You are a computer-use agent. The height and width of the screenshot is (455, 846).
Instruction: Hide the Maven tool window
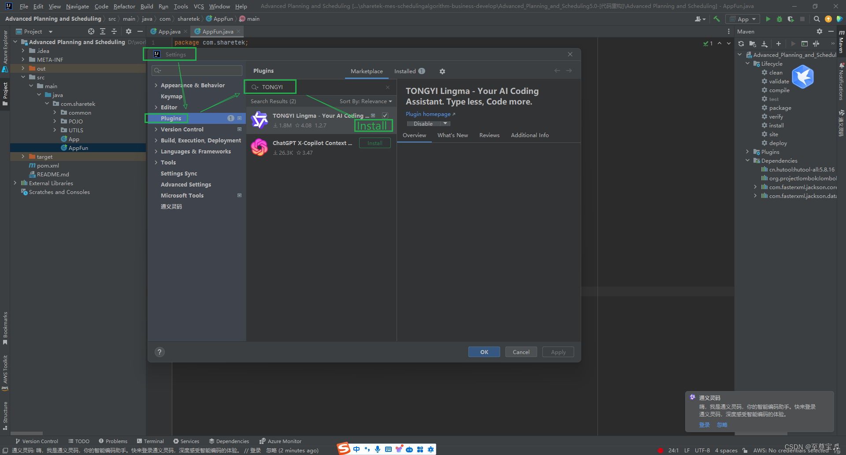click(831, 31)
